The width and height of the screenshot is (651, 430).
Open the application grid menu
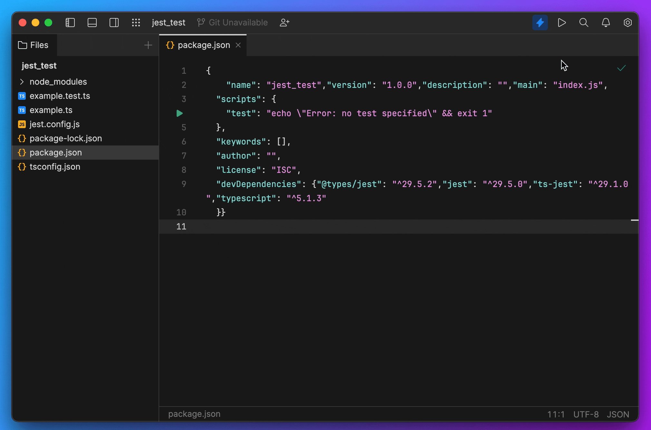136,23
